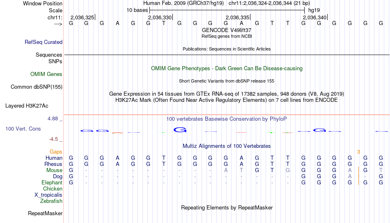Image resolution: width=390 pixels, height=223 pixels.
Task: Click the 2,036,340 coordinate label
Action: pyautogui.click(x=314, y=17)
